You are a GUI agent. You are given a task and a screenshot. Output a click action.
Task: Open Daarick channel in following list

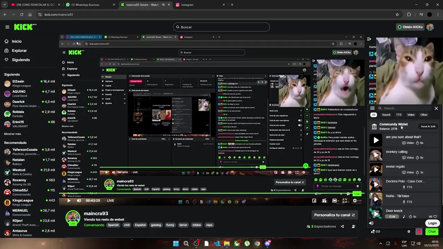click(29, 104)
